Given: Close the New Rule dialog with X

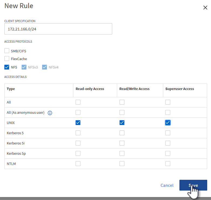Looking at the screenshot, I should coord(205,8).
